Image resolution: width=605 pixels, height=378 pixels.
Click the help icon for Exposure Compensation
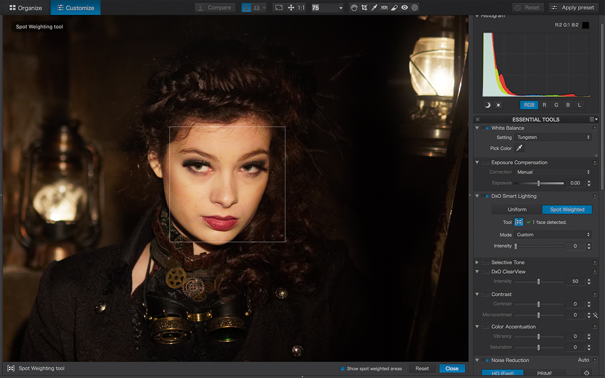click(595, 162)
